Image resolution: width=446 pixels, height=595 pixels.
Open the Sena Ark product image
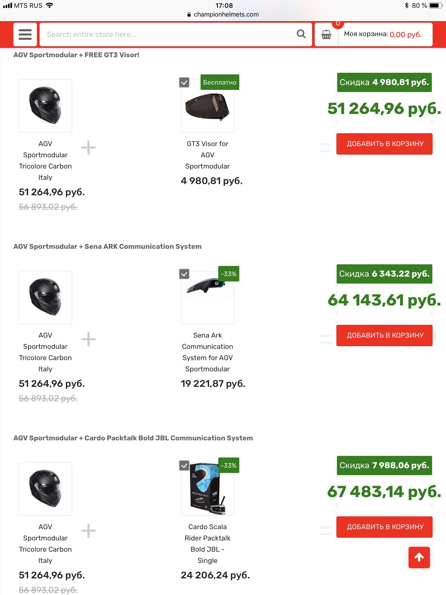click(207, 297)
